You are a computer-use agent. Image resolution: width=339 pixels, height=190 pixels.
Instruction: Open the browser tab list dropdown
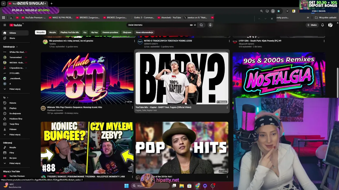tap(3, 3)
